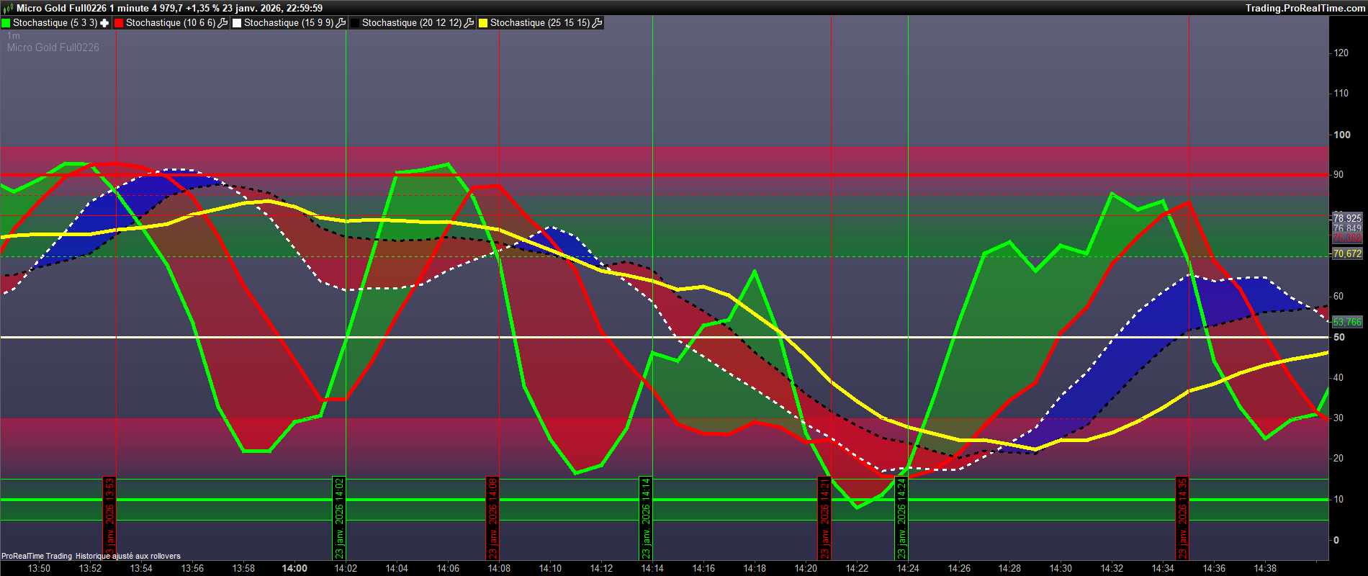Image resolution: width=1368 pixels, height=576 pixels.
Task: Click the Micro Gold Full0226 title text
Action: [x=62, y=8]
